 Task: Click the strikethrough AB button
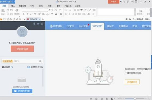click(x=35, y=14)
